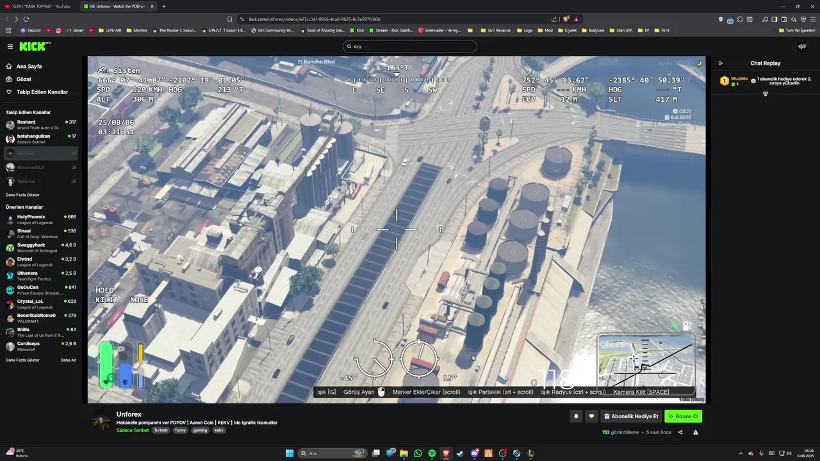Click the Sadece Sohbet category link
The image size is (820, 461).
point(133,430)
